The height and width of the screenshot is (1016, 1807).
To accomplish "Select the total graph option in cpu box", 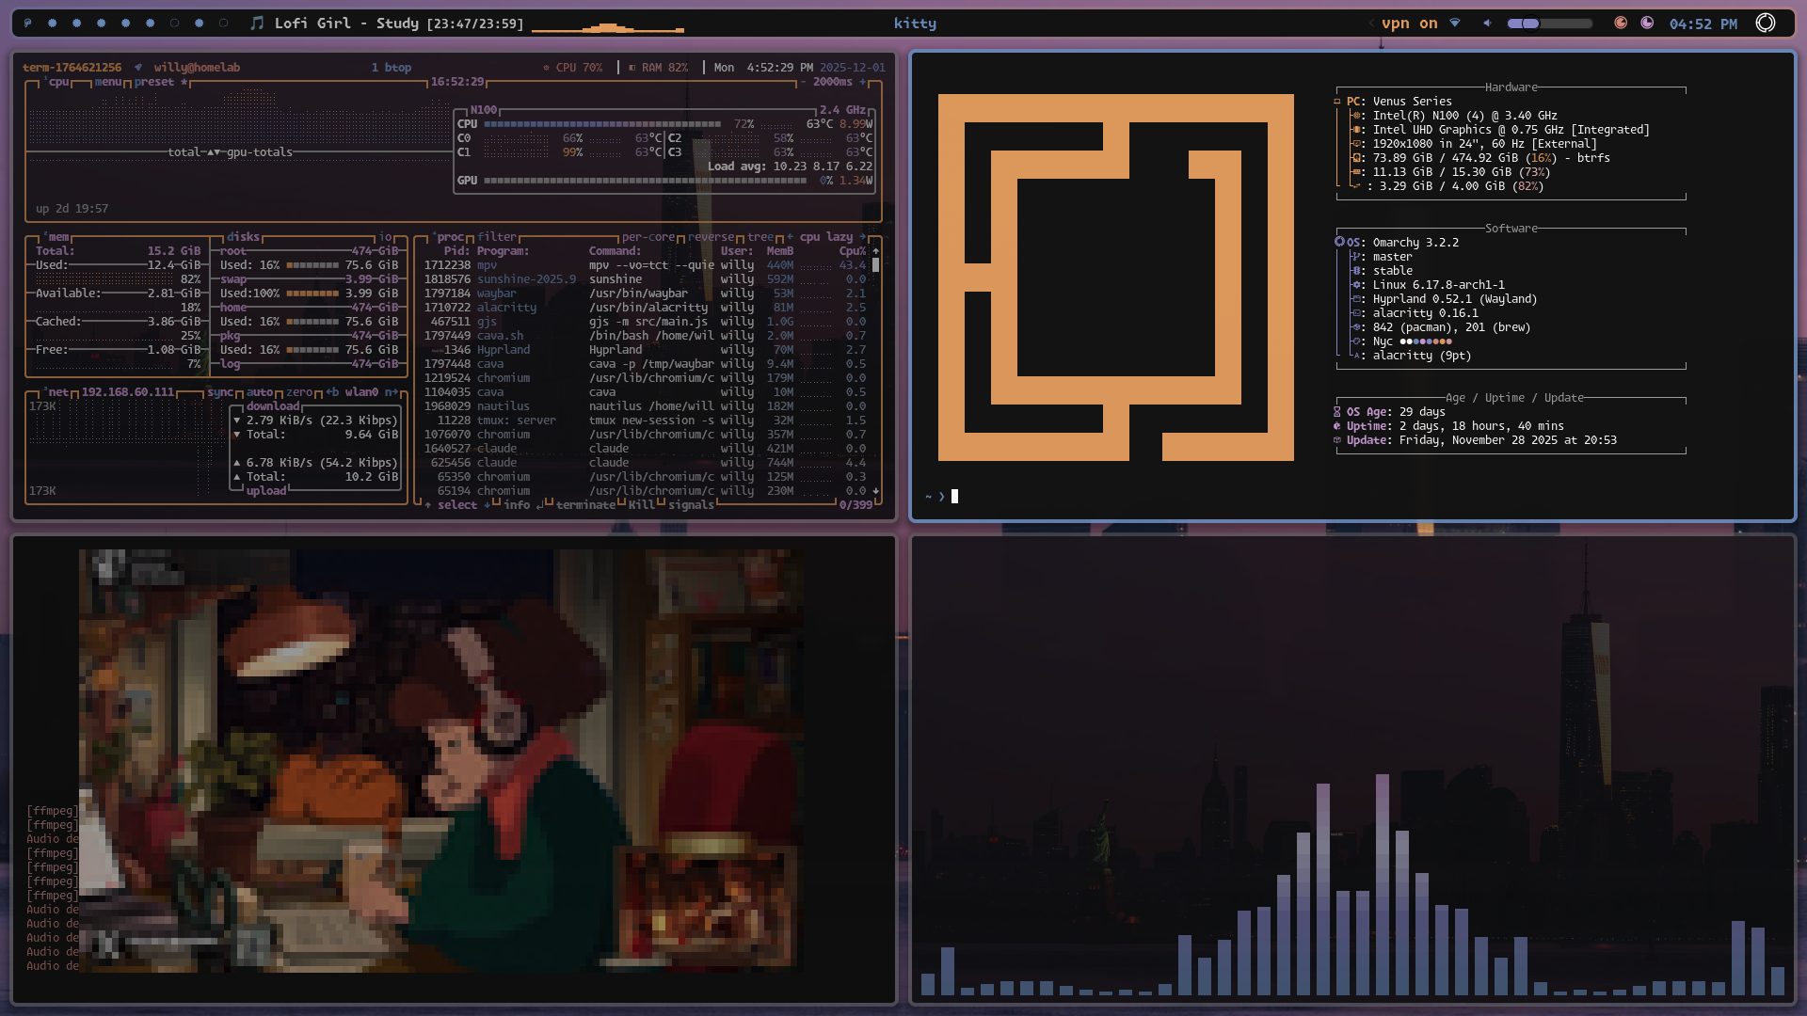I will coord(184,152).
